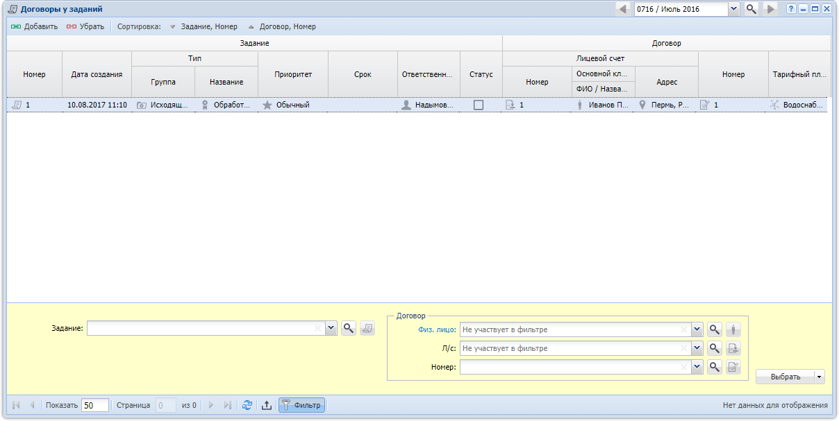This screenshot has width=839, height=421.
Task: Click the Срок column header
Action: click(363, 74)
